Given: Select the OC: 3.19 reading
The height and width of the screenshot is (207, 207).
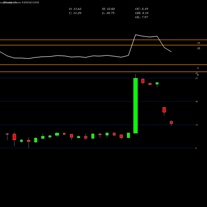Looking at the screenshot, I should pyautogui.click(x=142, y=9).
